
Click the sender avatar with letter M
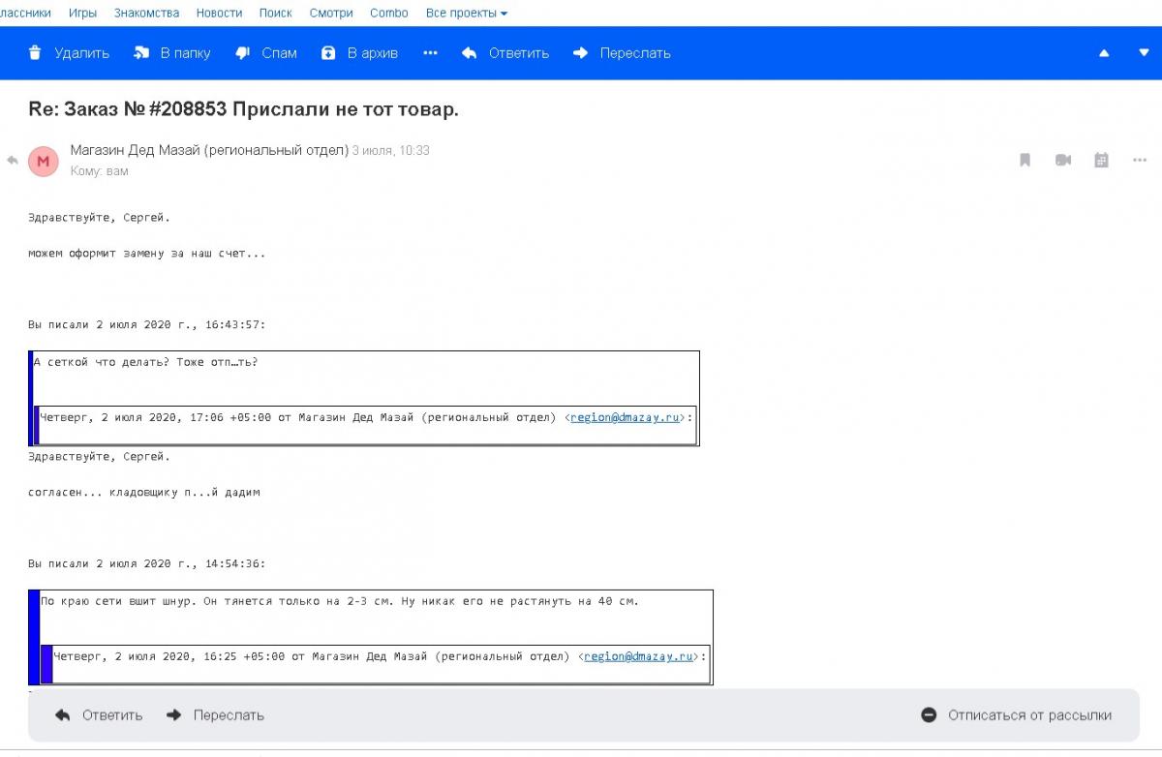point(43,162)
